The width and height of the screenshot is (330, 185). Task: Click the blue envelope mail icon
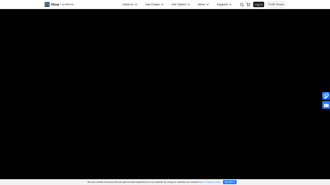point(326,105)
